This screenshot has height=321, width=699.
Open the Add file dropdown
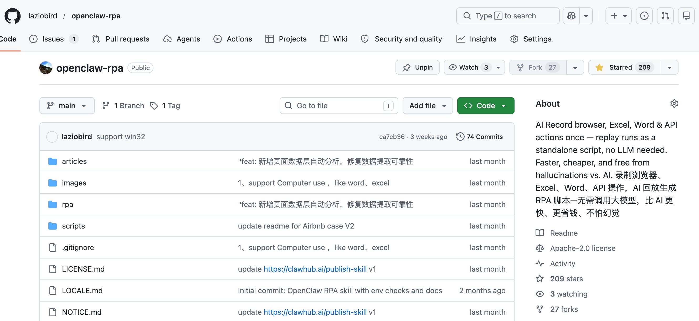click(428, 106)
